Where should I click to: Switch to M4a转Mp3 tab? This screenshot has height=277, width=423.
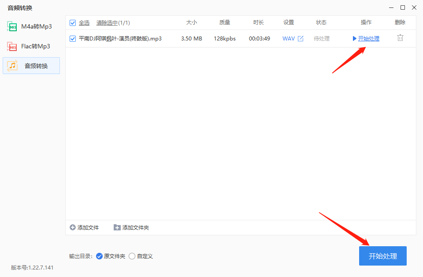(x=31, y=26)
